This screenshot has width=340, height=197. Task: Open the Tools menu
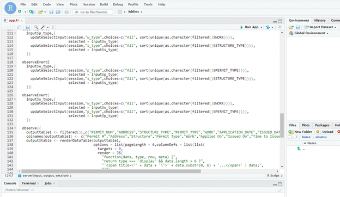tap(148, 4)
